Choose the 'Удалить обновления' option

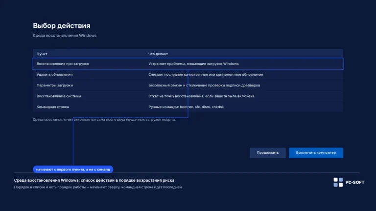(x=188, y=75)
